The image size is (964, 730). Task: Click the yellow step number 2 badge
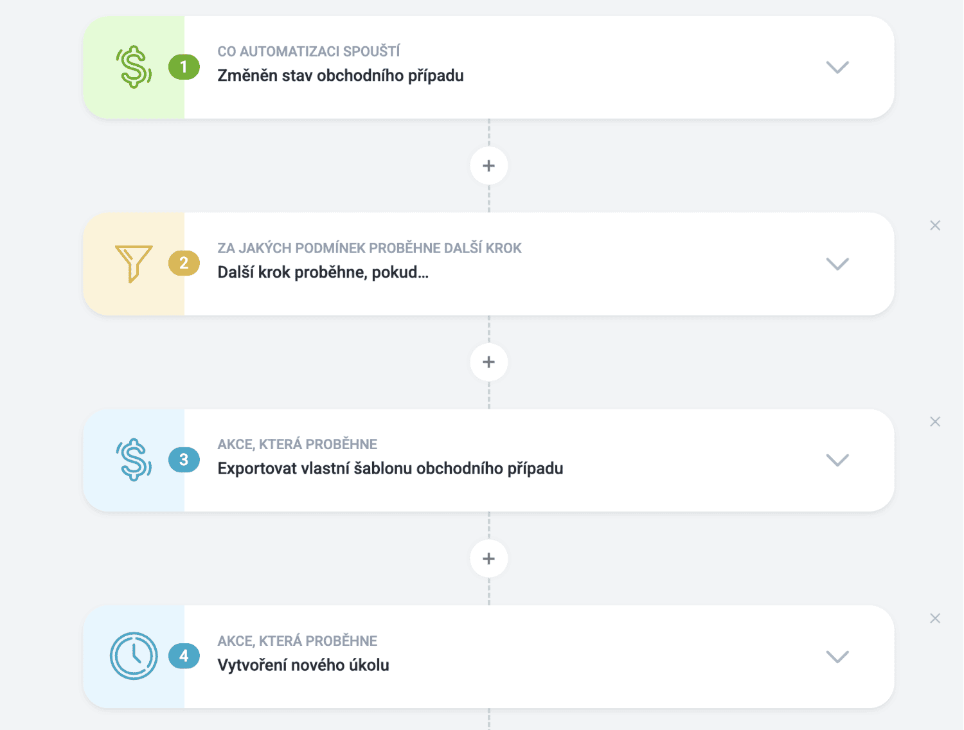(184, 263)
